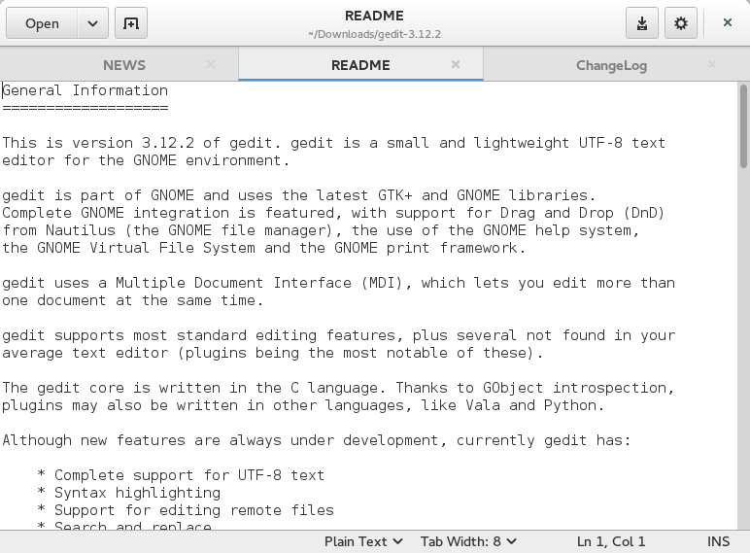Click the path ~/Downloads/gedit-3.12.2 subtitle
Image resolution: width=750 pixels, height=553 pixels.
(x=374, y=34)
